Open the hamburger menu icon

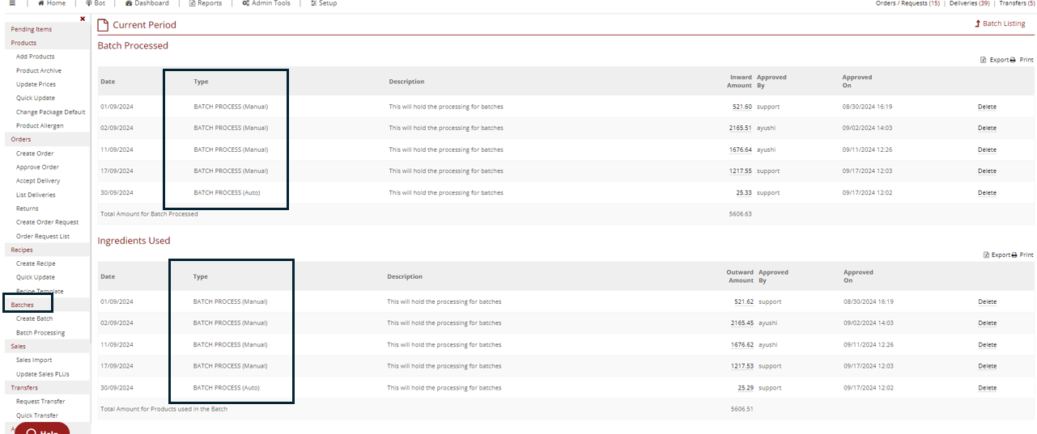pos(12,3)
